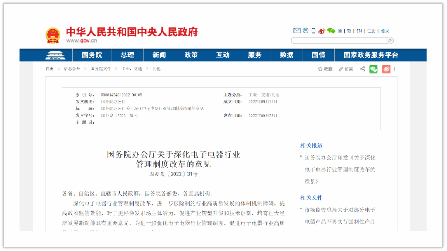This screenshot has height=251, width=447.
Task: Switch to the 新闻 navigation tab
Action: tap(159, 55)
